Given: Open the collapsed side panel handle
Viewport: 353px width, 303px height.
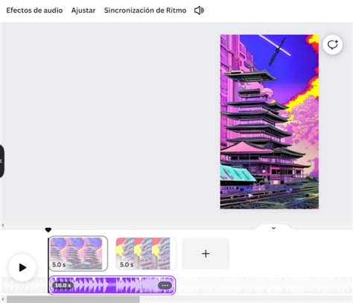Looking at the screenshot, I should point(1,162).
